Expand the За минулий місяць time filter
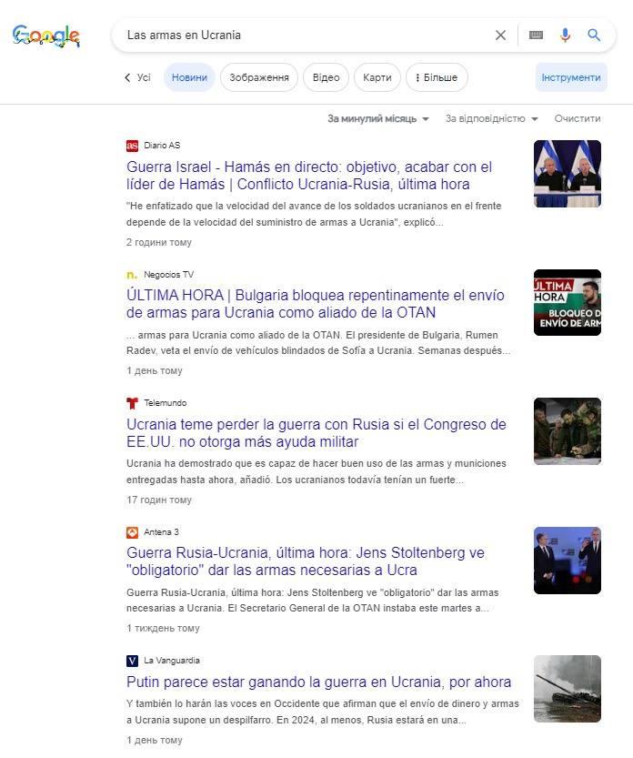 377,119
